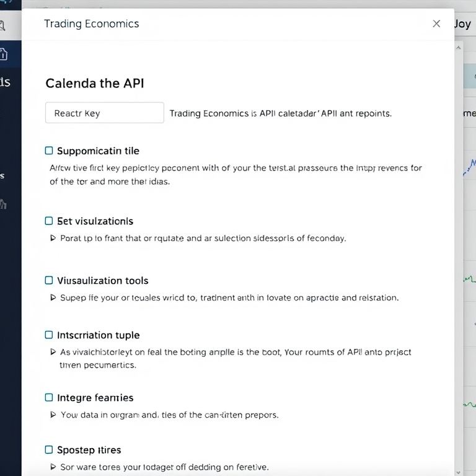Expand the Set visulzationls description triangle
Screen dimensions: 476x476
(x=53, y=238)
